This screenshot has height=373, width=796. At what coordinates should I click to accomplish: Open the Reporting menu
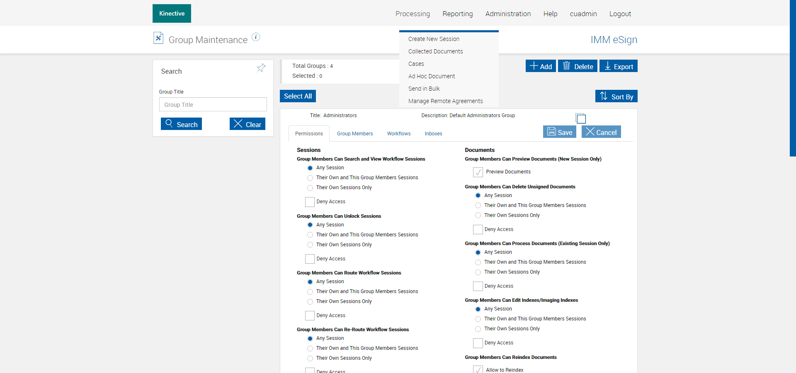pyautogui.click(x=457, y=14)
